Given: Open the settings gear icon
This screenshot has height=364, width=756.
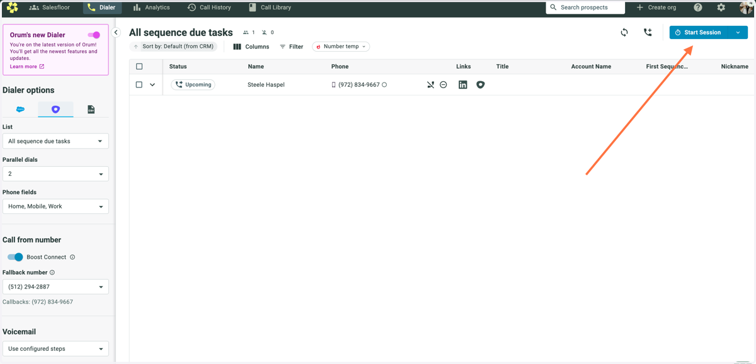Looking at the screenshot, I should pos(721,8).
